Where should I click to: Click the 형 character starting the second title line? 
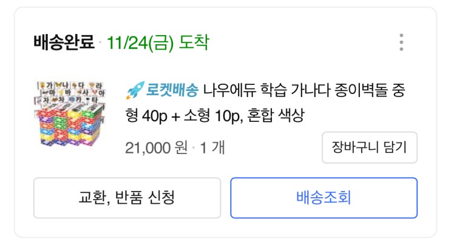coord(132,115)
